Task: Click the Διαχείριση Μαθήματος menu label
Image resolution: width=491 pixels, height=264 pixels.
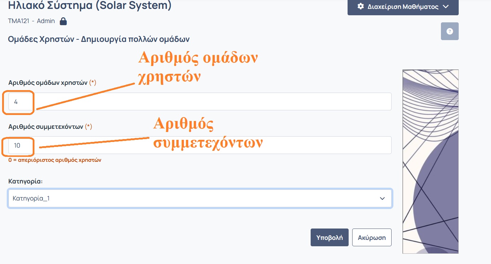Action: point(403,7)
